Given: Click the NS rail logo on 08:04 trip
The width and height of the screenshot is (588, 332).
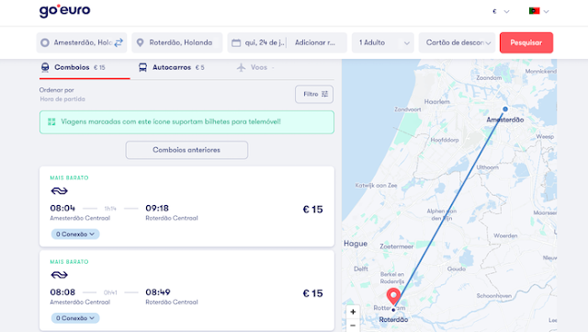Looking at the screenshot, I should 59,191.
